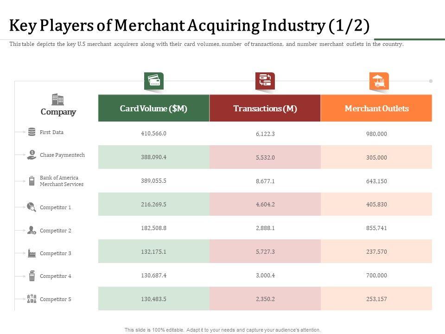Screen dimensions: 445x334
Task: Click the red transactions arrows icon
Action: click(x=265, y=81)
